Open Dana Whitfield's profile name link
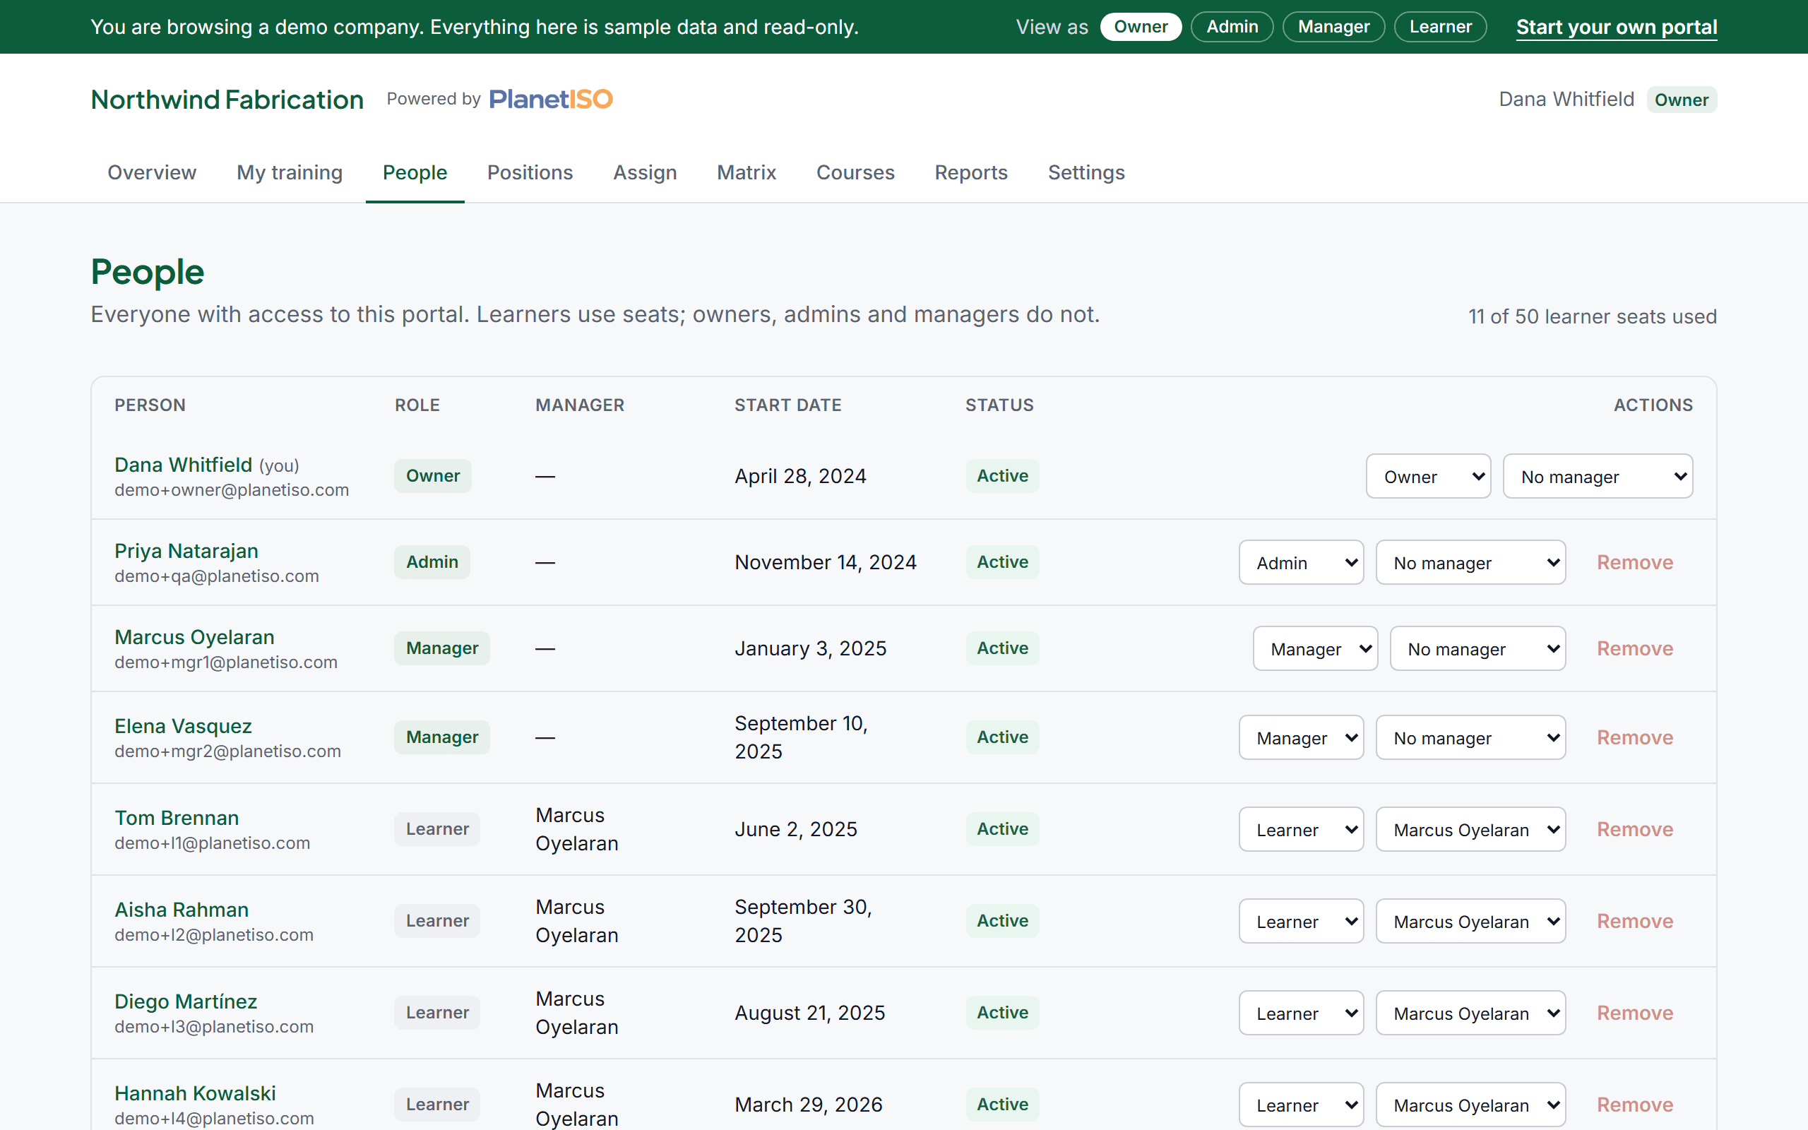Screen dimensions: 1808x1130 click(183, 465)
